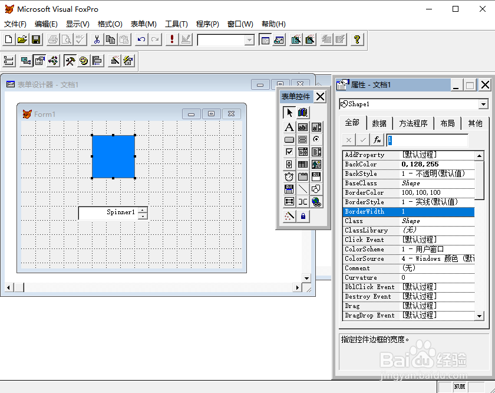Select the Spinner tool in Form Controls

pos(289,165)
